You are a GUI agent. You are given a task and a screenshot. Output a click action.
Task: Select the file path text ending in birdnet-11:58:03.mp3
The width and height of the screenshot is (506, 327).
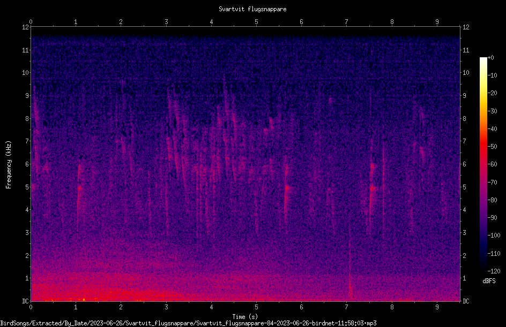tap(188, 323)
